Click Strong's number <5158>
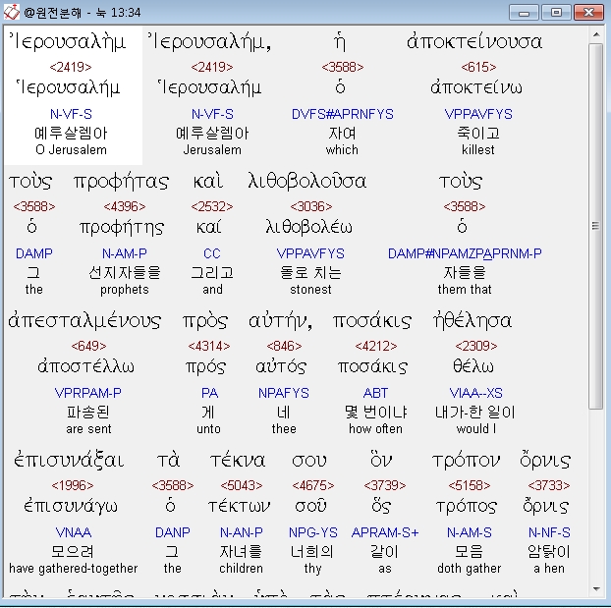Image resolution: width=611 pixels, height=608 pixels. [470, 485]
